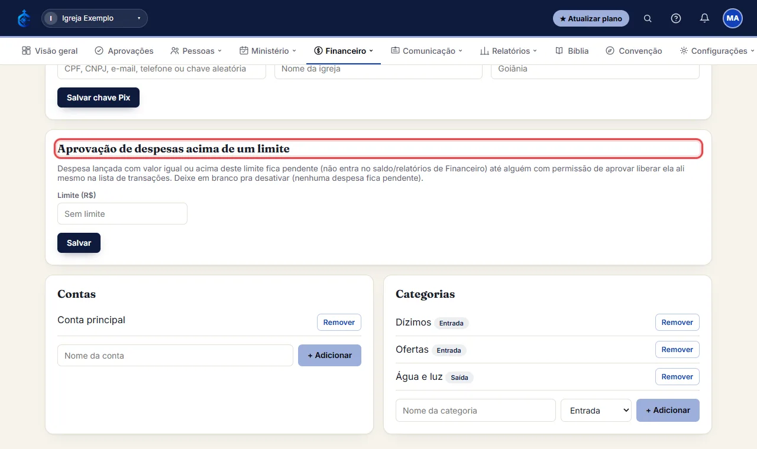Expand the Configurações menu chevron
This screenshot has height=449, width=757.
click(x=752, y=51)
